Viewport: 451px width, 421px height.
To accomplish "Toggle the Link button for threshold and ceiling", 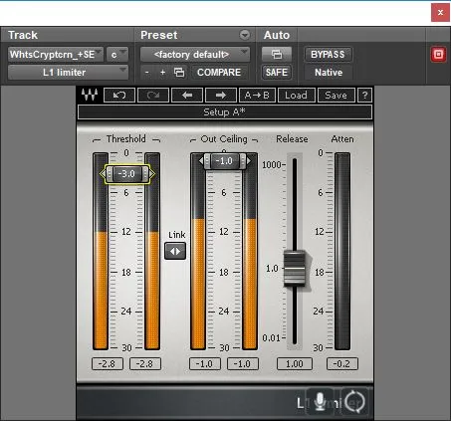I will (x=175, y=251).
